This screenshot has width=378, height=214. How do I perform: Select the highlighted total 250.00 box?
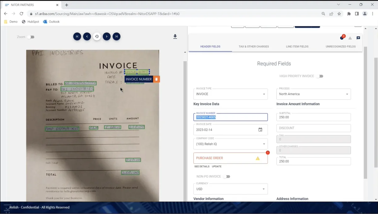[x=130, y=173]
